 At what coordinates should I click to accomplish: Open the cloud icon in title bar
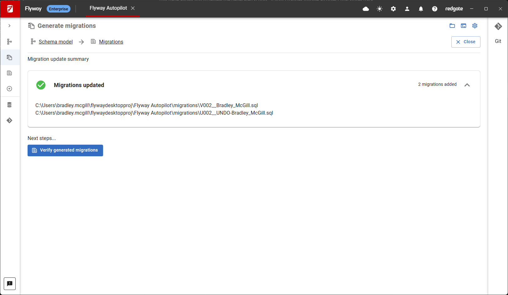tap(366, 9)
